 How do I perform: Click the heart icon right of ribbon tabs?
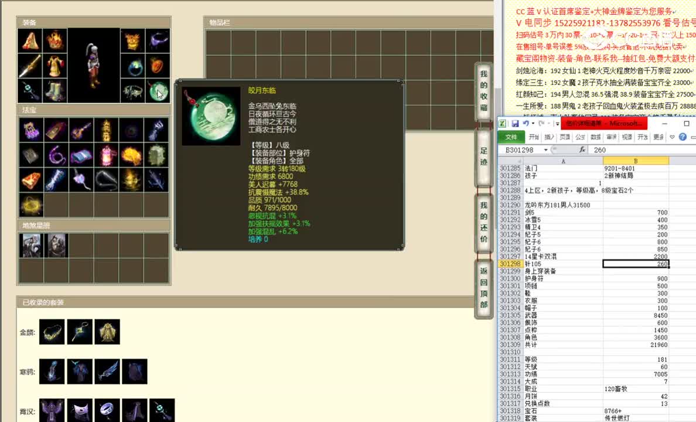[x=672, y=137]
